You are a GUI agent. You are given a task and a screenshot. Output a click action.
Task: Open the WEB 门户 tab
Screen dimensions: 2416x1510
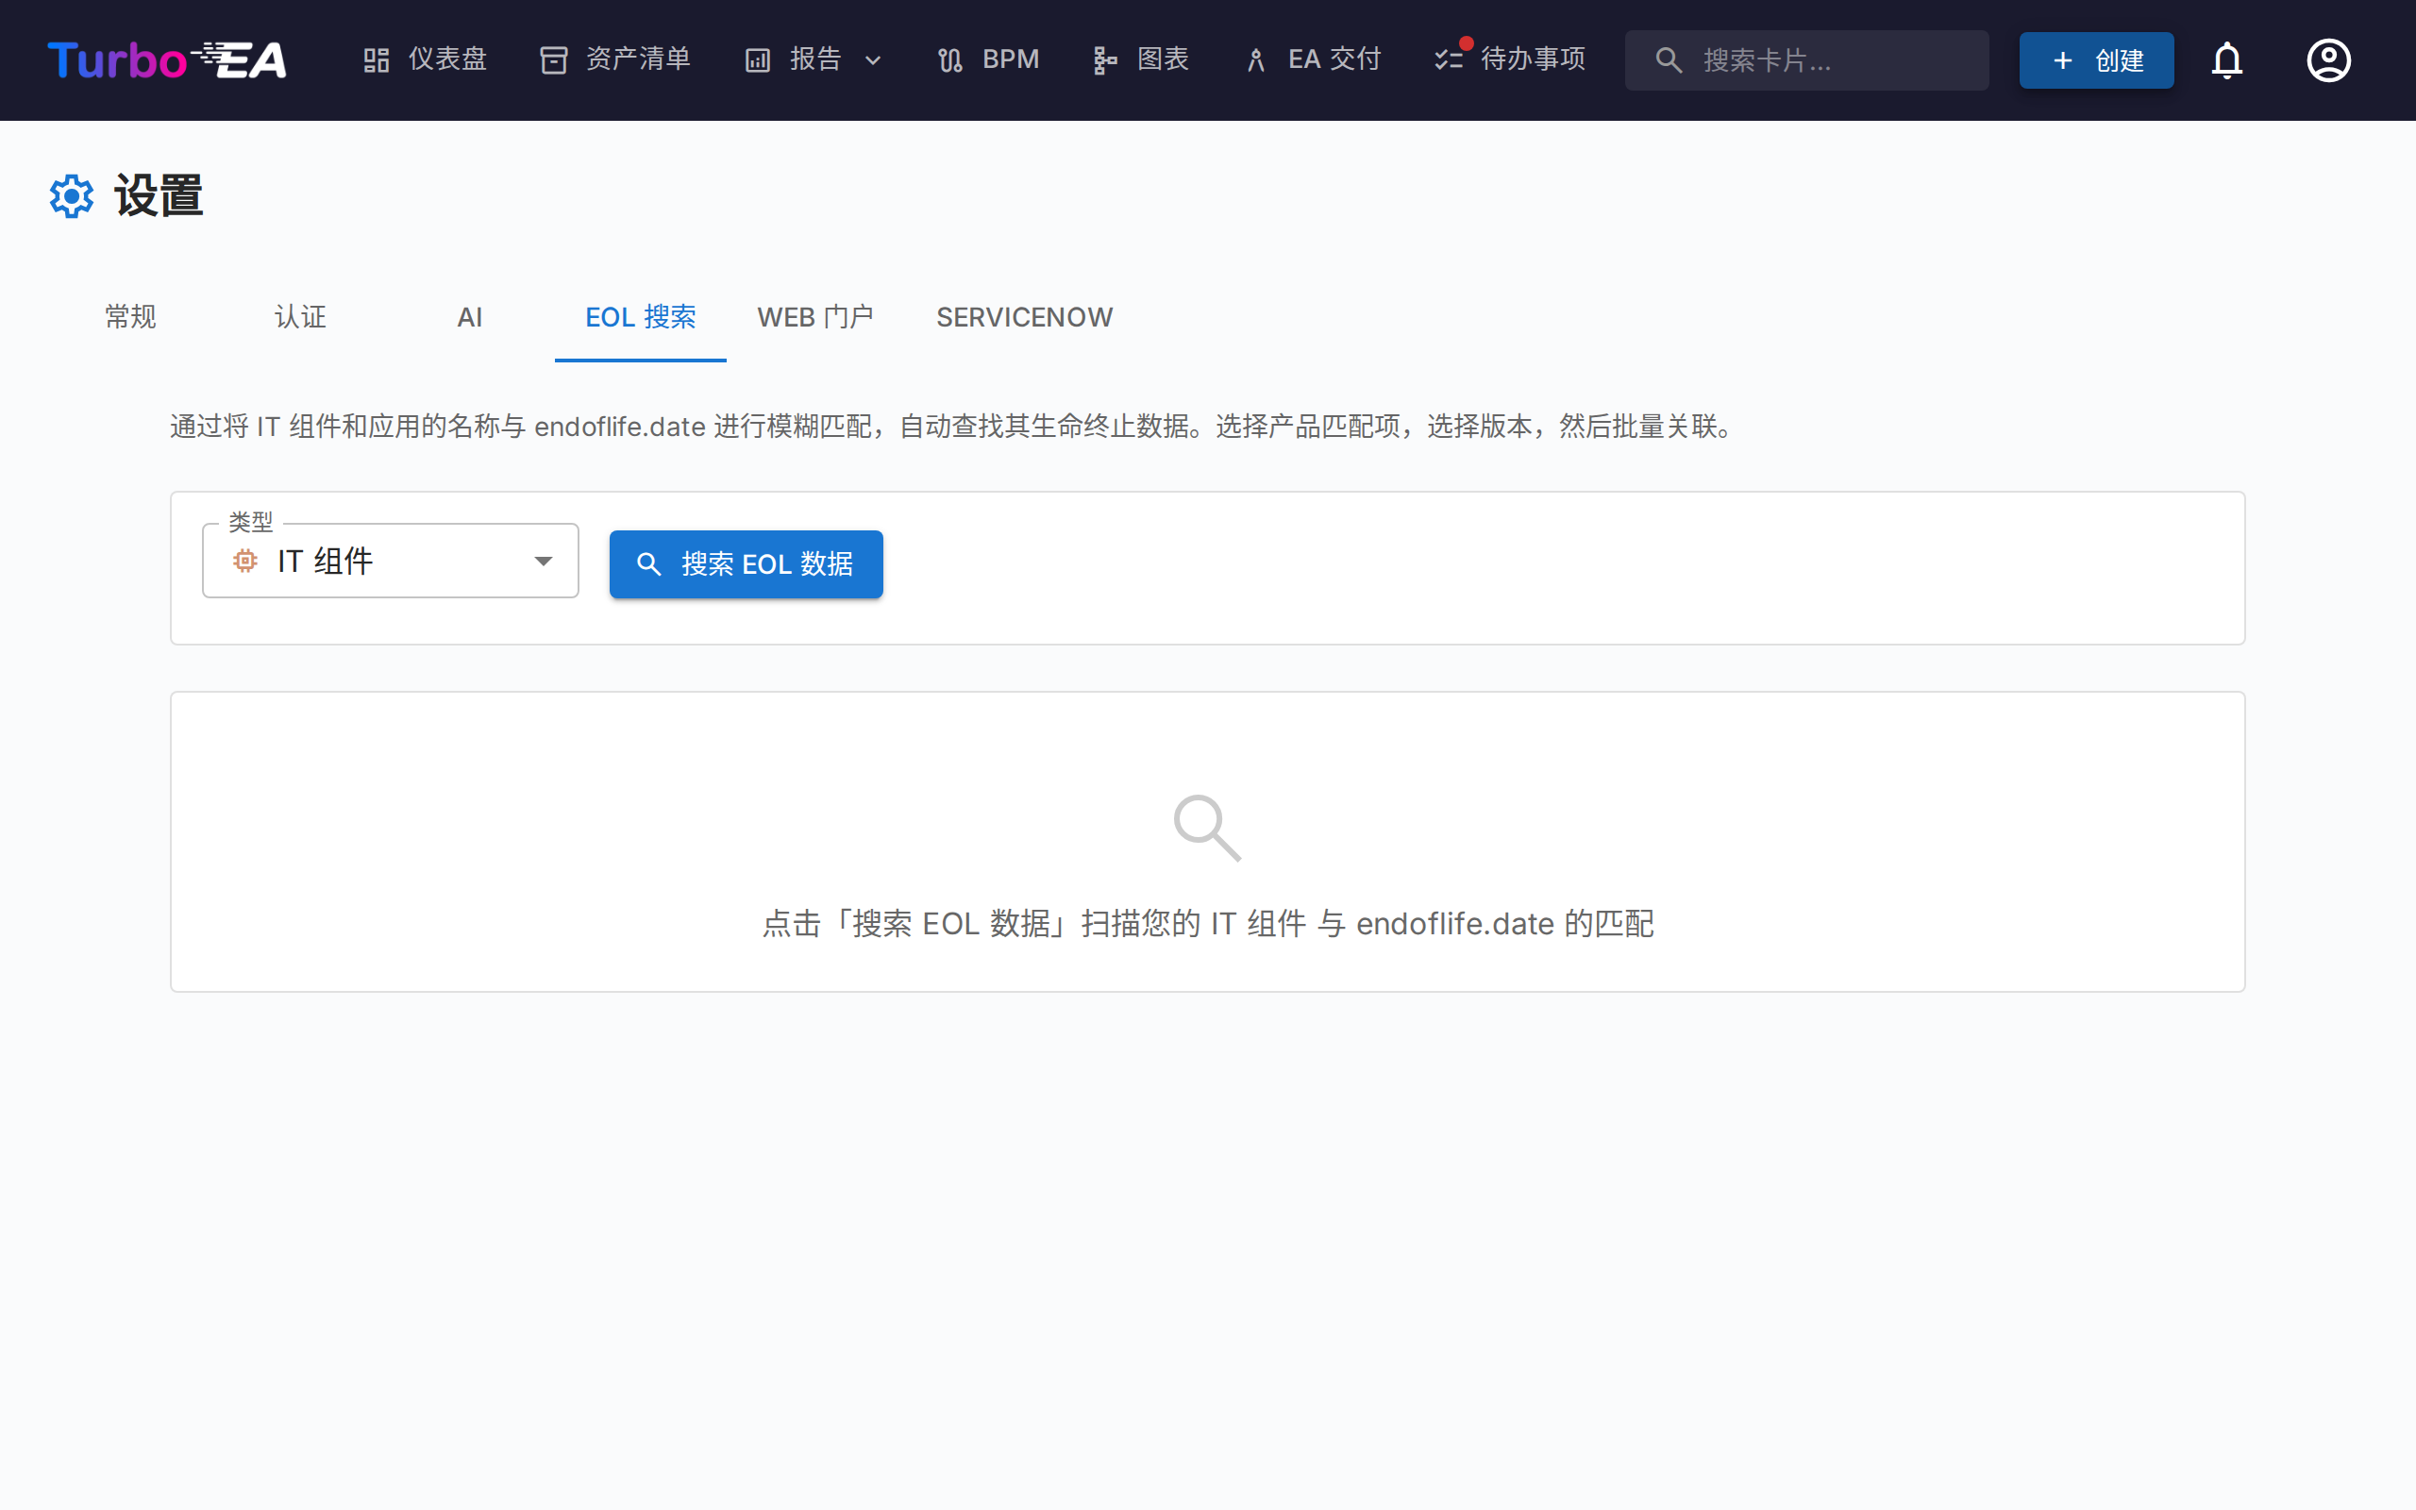(x=816, y=316)
